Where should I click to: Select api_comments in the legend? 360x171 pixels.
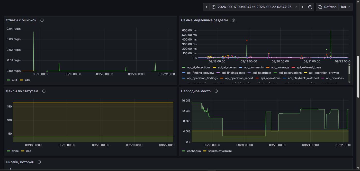(254, 67)
